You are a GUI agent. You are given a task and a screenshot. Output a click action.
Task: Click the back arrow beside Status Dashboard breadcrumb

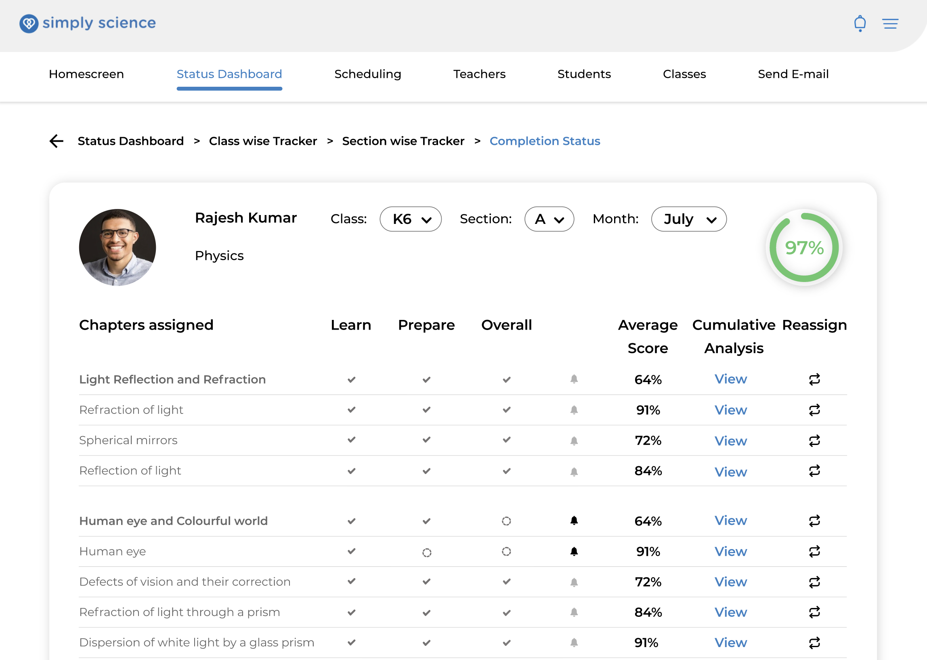point(57,141)
